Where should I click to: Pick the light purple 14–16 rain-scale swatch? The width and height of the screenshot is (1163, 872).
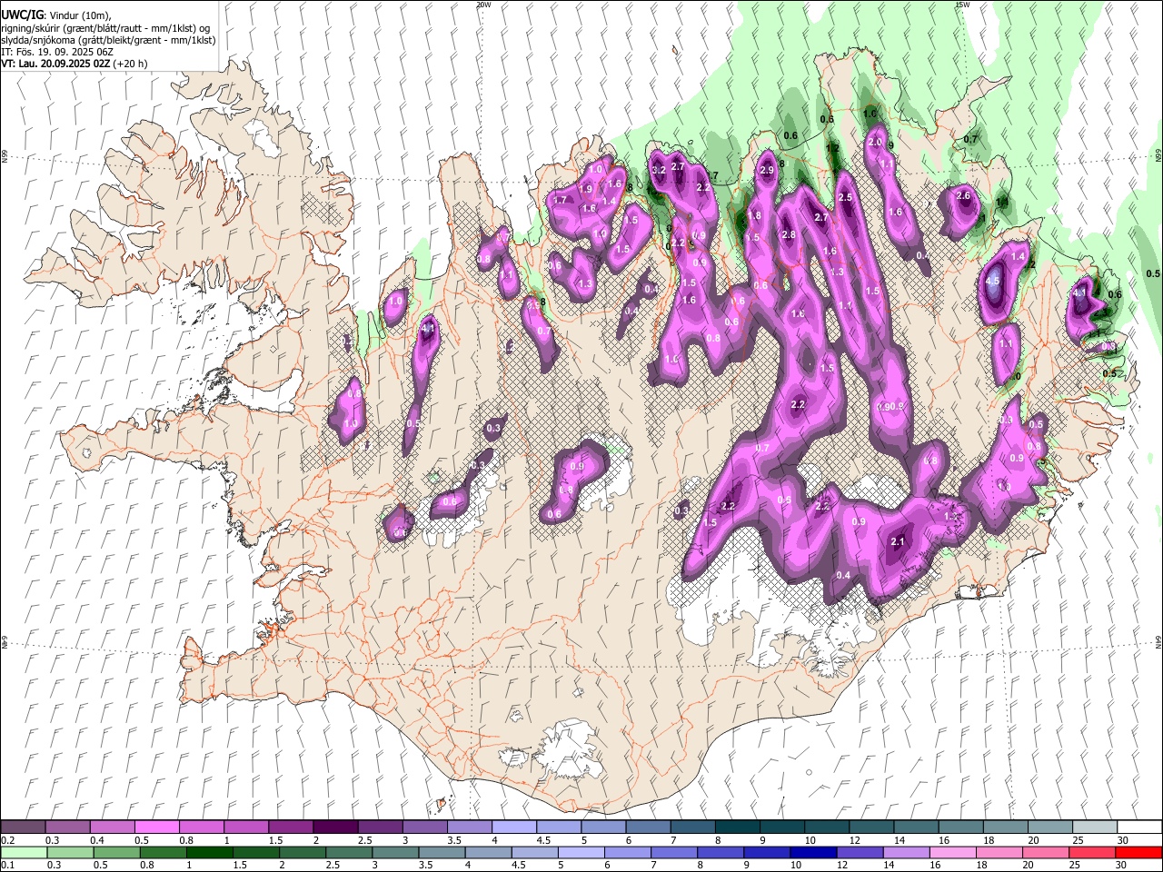pos(905,853)
